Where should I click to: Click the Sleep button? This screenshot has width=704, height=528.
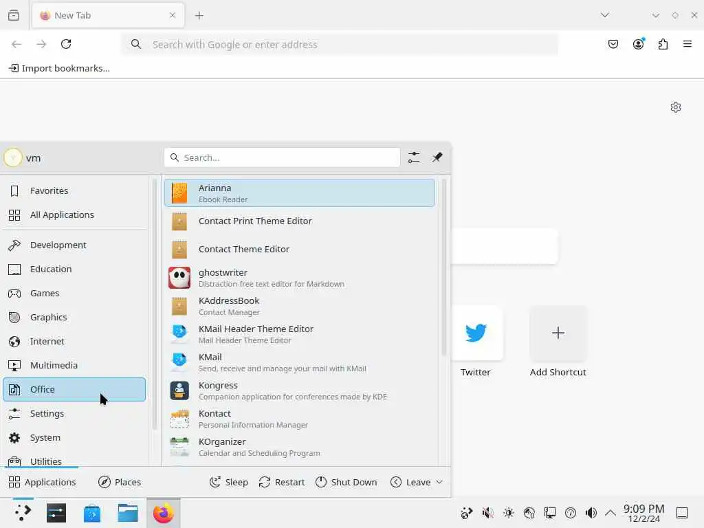tap(228, 482)
